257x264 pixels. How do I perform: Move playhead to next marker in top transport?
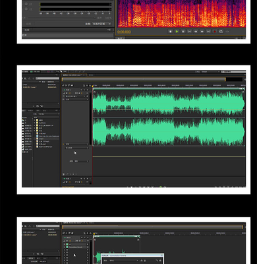tap(208, 32)
